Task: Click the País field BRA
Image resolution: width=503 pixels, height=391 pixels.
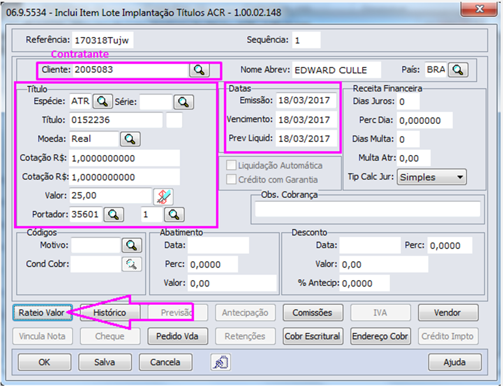Action: tap(436, 70)
